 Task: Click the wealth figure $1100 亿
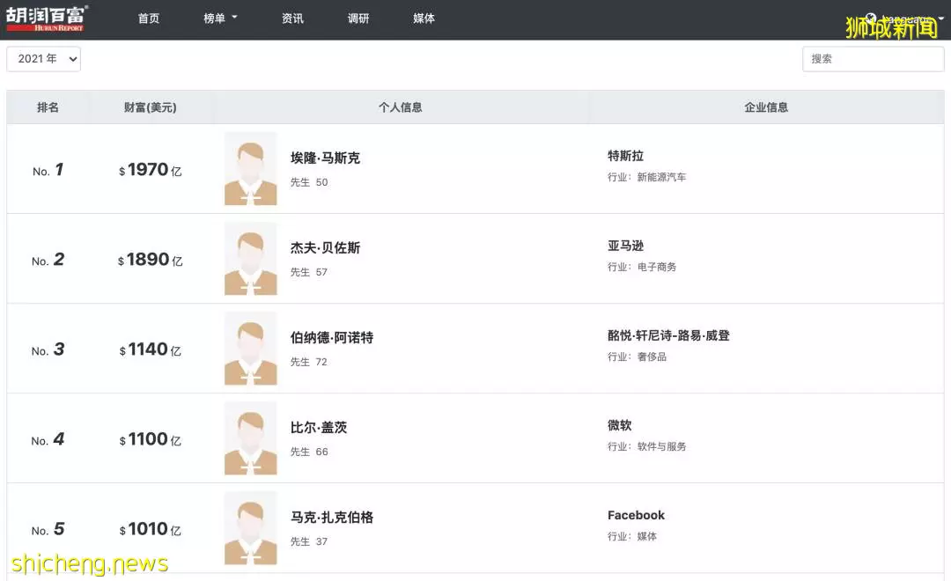pos(151,439)
